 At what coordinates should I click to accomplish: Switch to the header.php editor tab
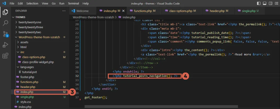pos(218,11)
